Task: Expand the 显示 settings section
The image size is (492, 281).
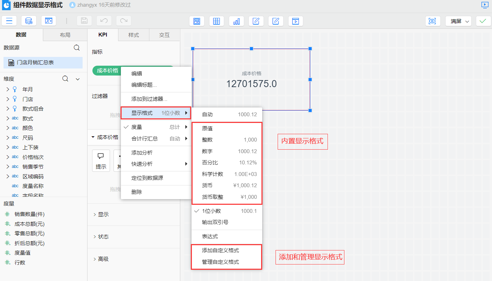Action: tap(103, 214)
